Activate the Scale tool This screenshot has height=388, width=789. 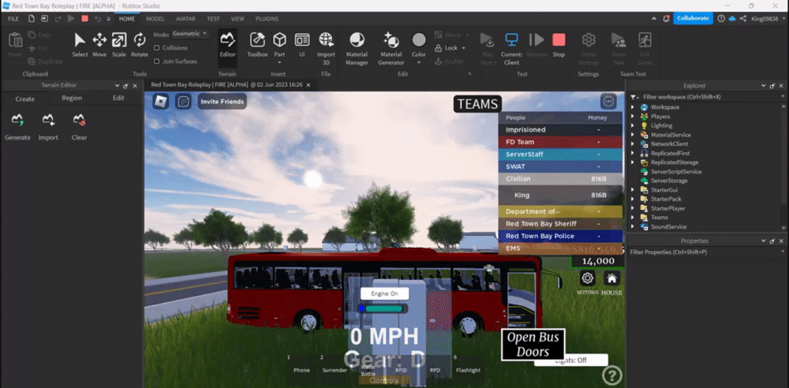pos(119,45)
